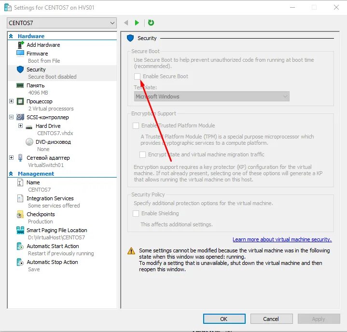Click the Security shield icon in tree
Viewport: 347px width, 332px height.
pyautogui.click(x=20, y=69)
